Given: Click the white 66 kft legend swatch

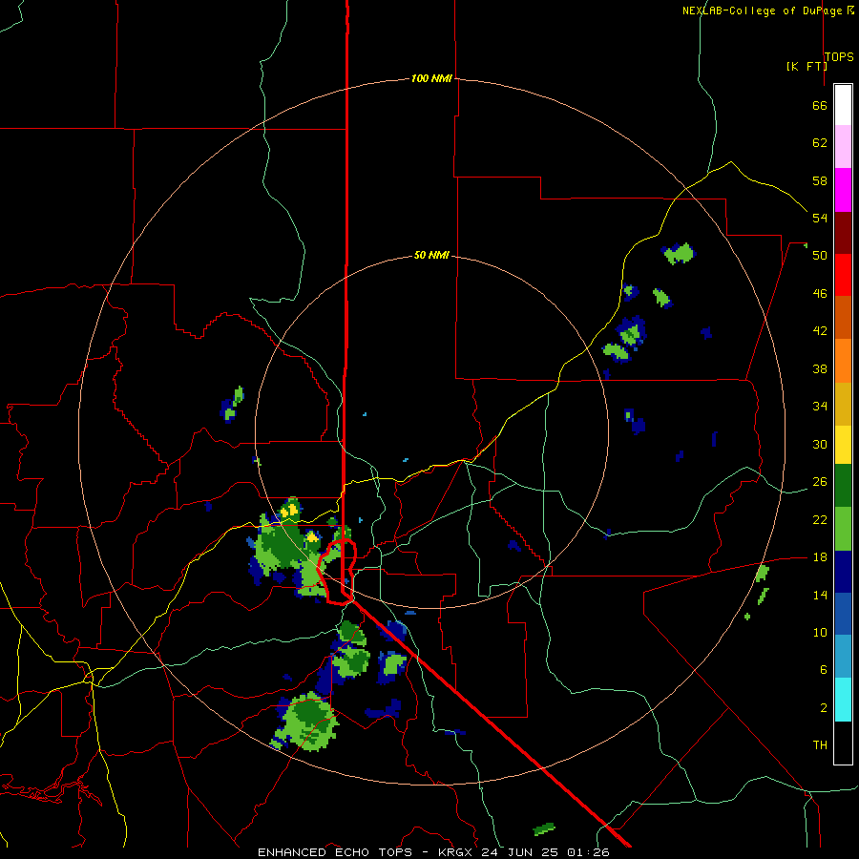Looking at the screenshot, I should pyautogui.click(x=843, y=105).
